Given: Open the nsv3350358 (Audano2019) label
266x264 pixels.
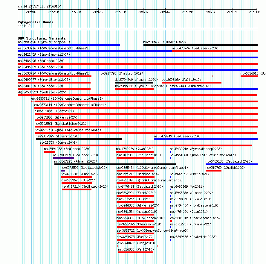Looking at the screenshot, I should tap(191, 199).
